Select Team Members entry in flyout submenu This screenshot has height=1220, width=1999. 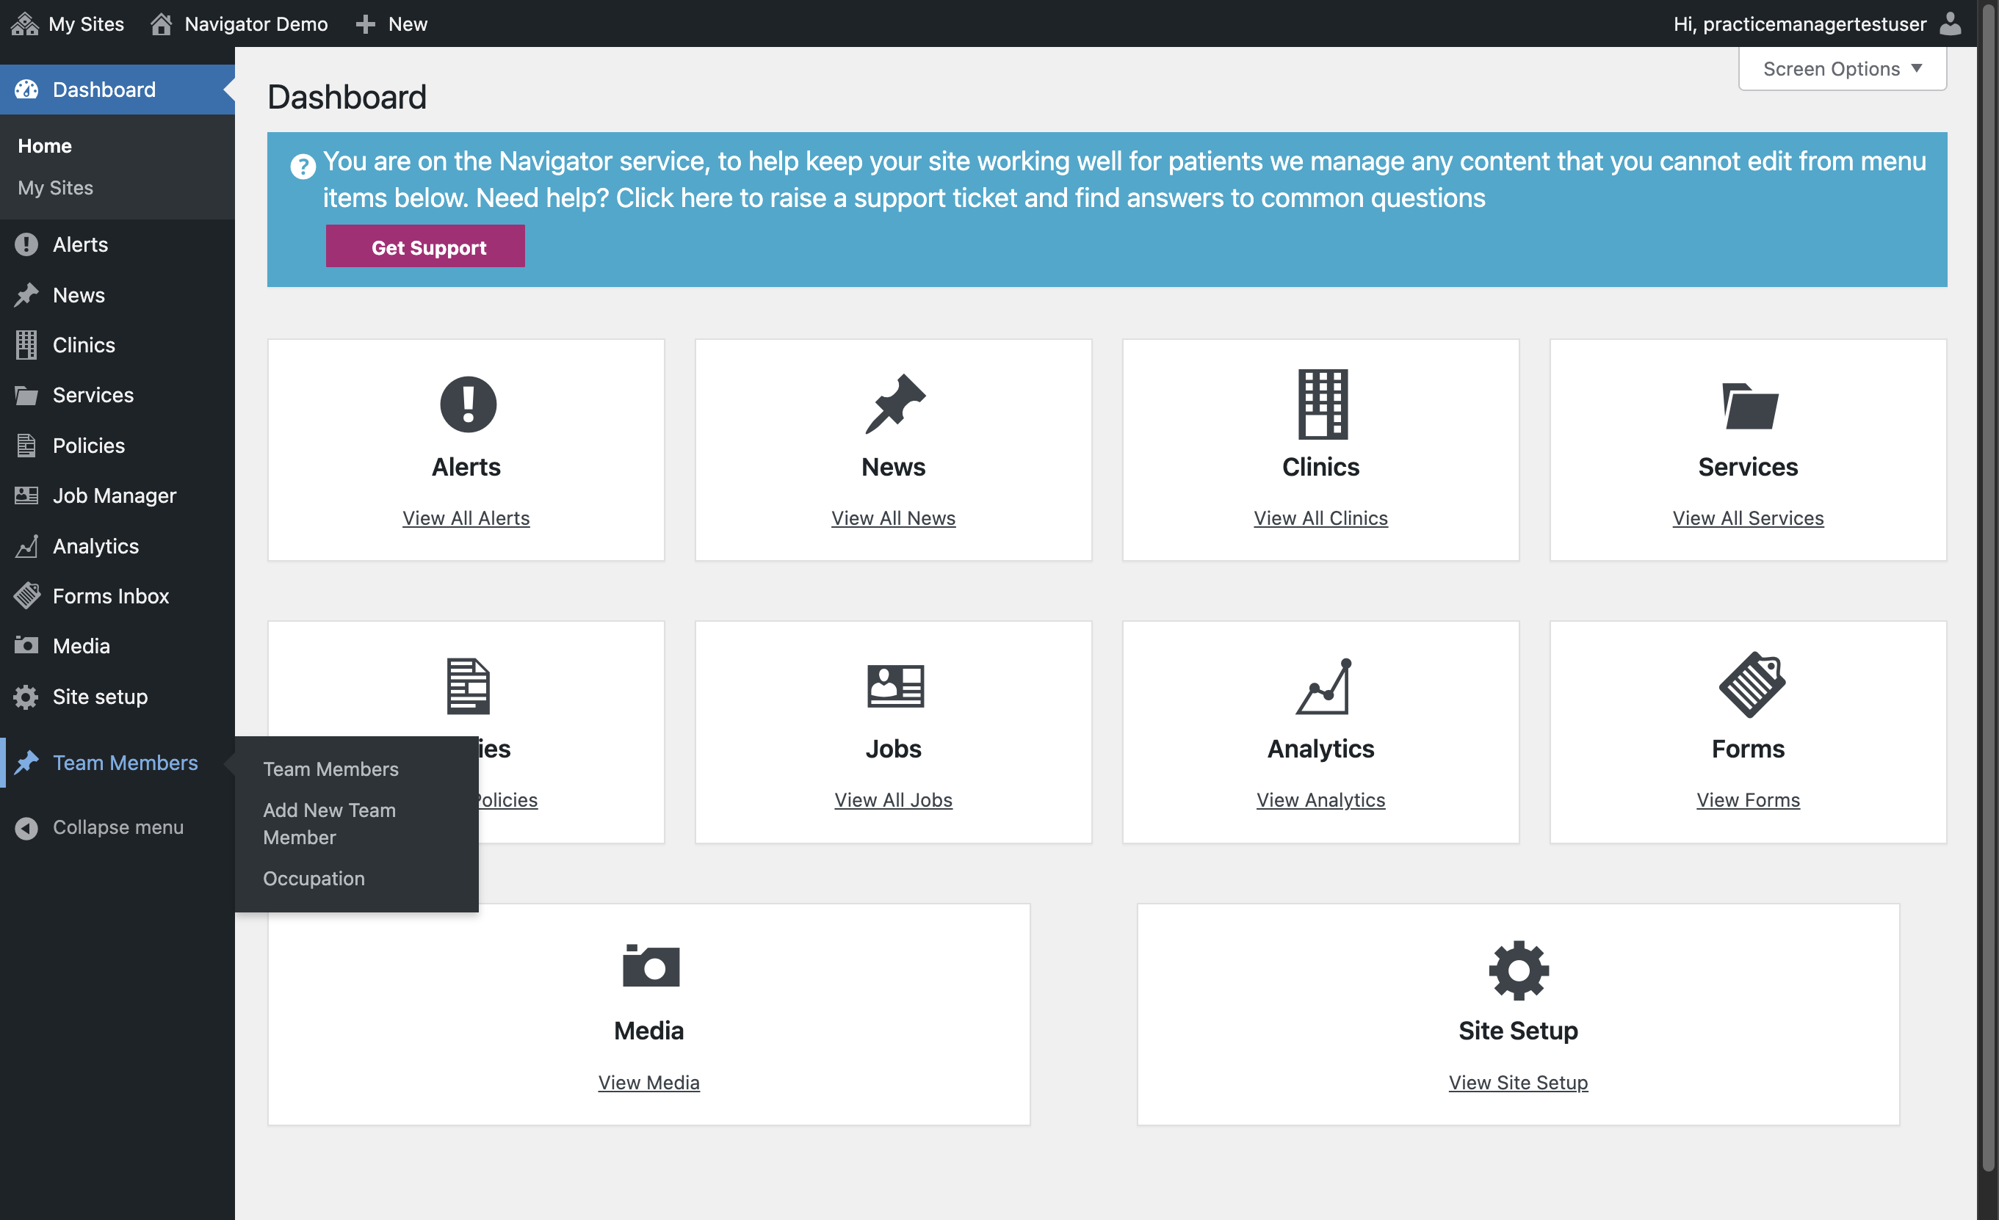331,769
